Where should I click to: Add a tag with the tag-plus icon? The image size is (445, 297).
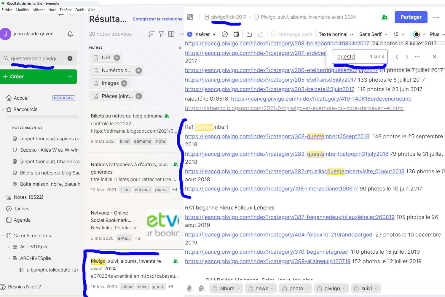pyautogui.click(x=202, y=288)
